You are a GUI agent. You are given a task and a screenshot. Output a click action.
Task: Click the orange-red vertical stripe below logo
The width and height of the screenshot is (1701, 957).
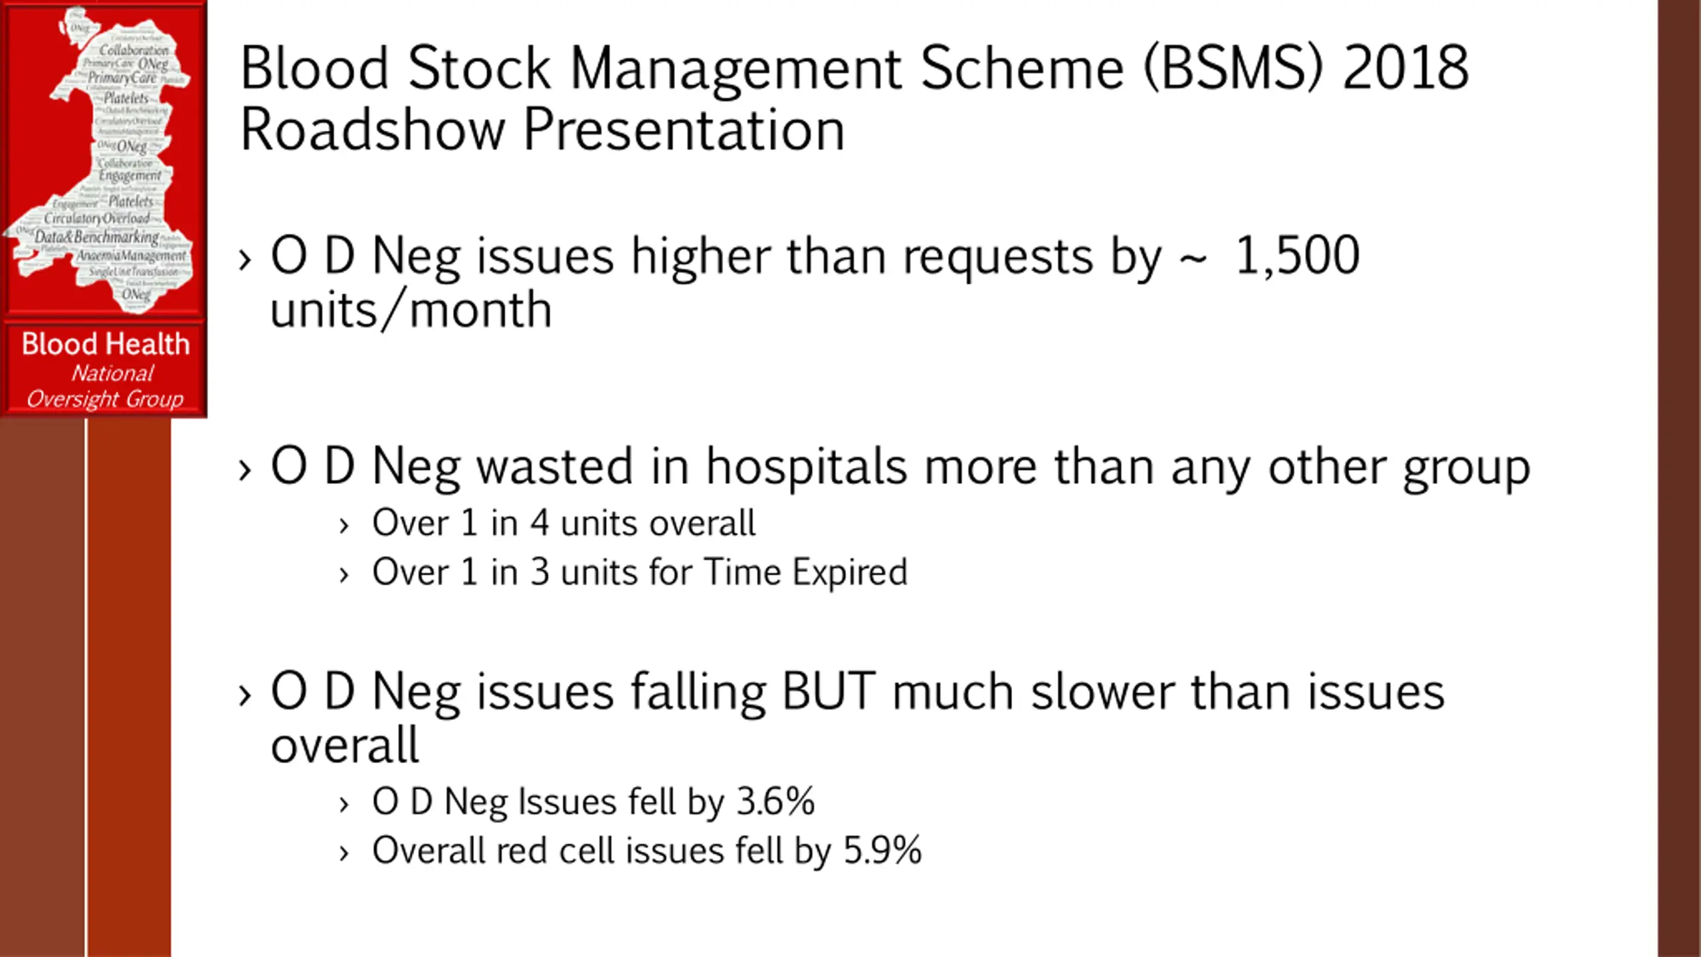coord(129,687)
